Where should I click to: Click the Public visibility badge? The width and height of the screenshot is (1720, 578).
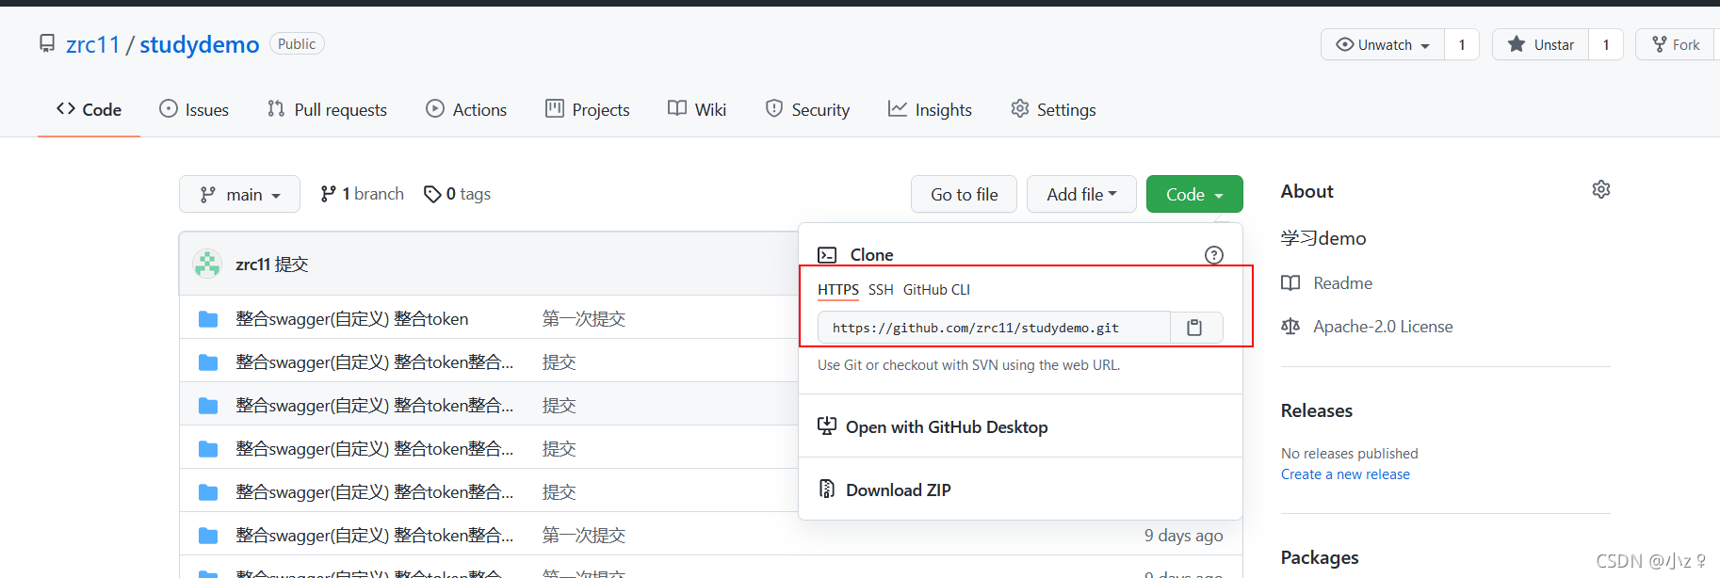[297, 43]
